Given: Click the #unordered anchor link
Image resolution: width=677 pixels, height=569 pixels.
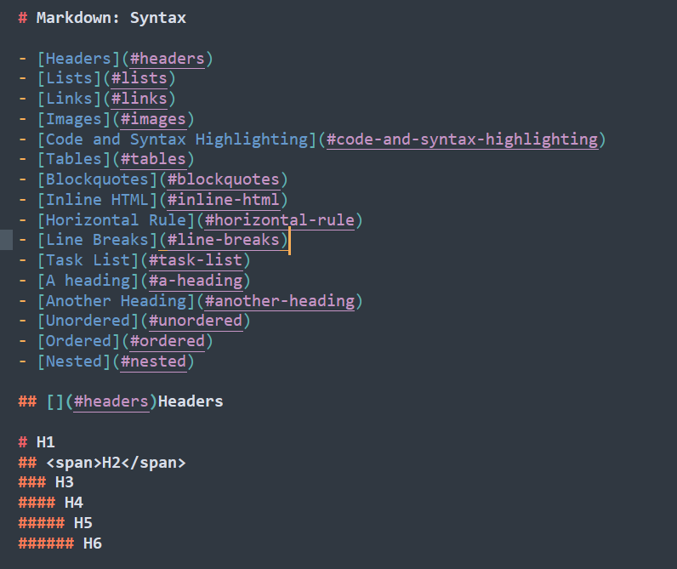Looking at the screenshot, I should pos(195,321).
